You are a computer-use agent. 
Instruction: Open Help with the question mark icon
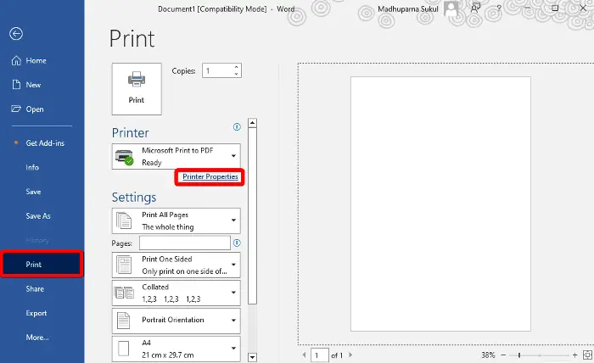(499, 8)
